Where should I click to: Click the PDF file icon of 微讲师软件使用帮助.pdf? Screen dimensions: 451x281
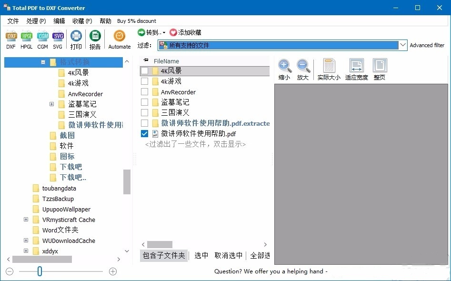[155, 134]
